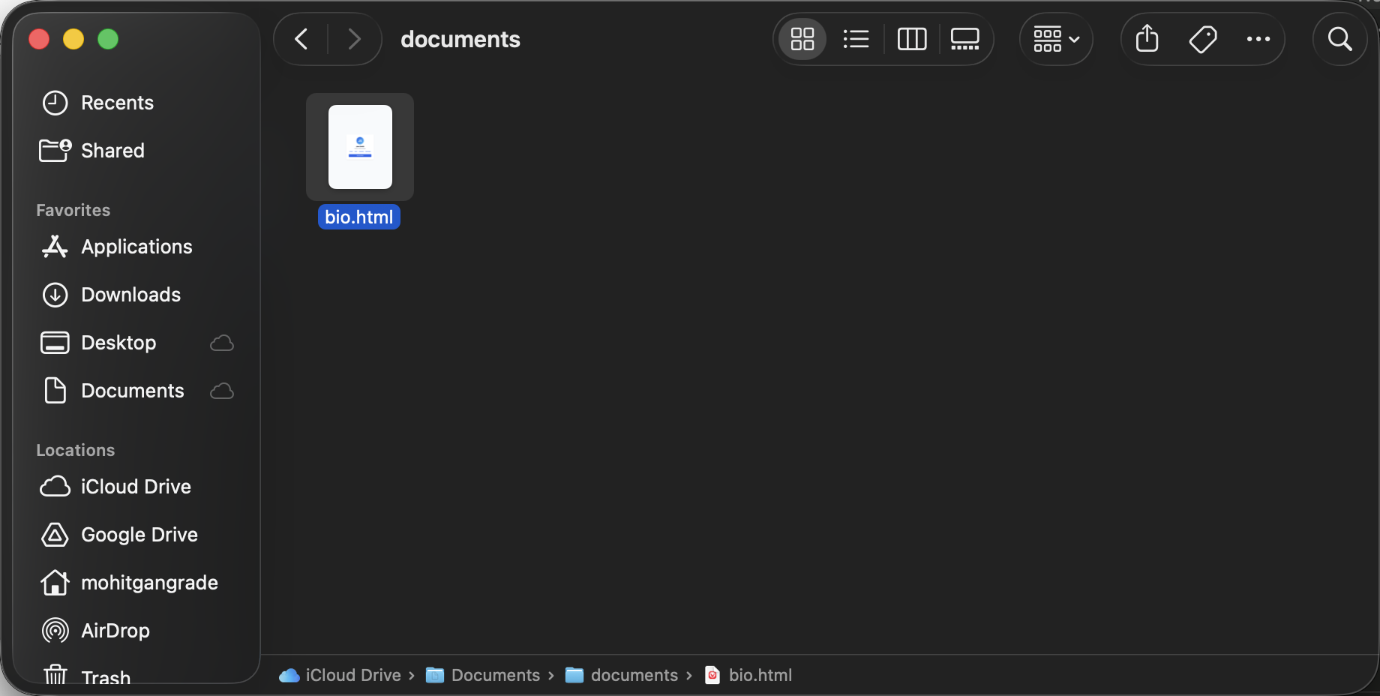
Task: Go forward with the navigation arrow
Action: 354,39
